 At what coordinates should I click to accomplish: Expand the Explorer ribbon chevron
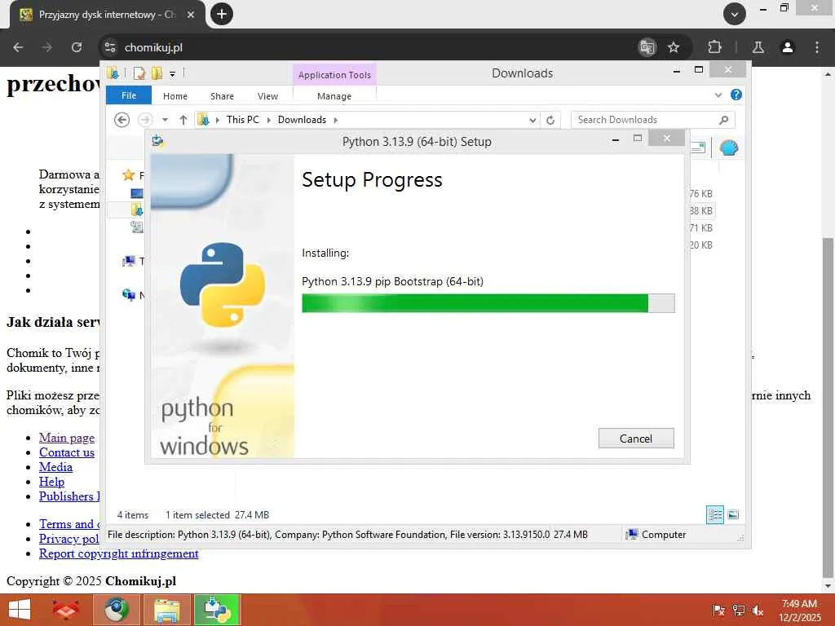718,95
